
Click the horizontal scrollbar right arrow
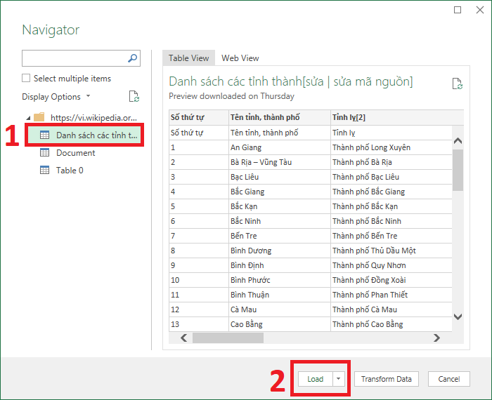[436, 338]
